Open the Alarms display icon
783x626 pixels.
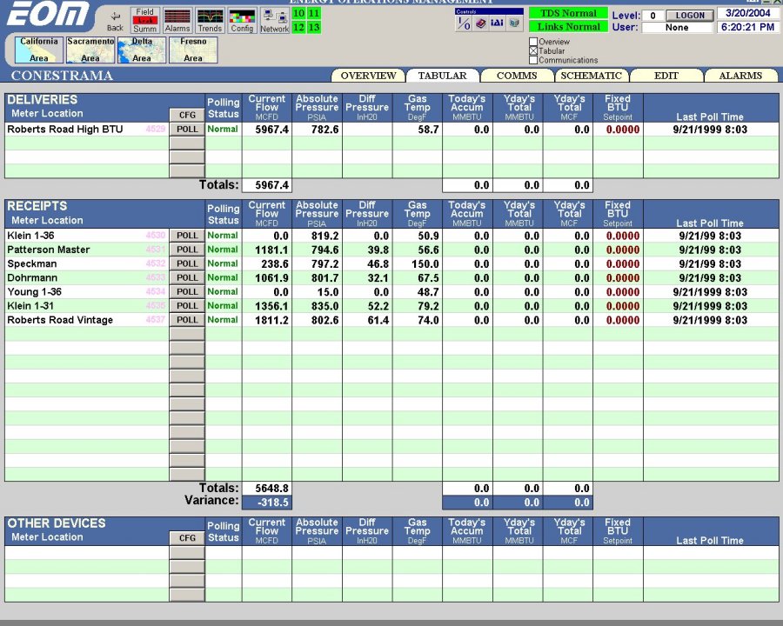coord(177,17)
